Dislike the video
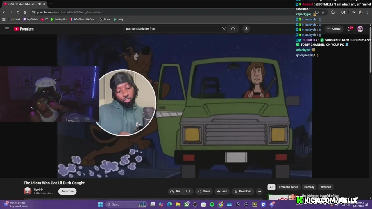 pos(188,191)
